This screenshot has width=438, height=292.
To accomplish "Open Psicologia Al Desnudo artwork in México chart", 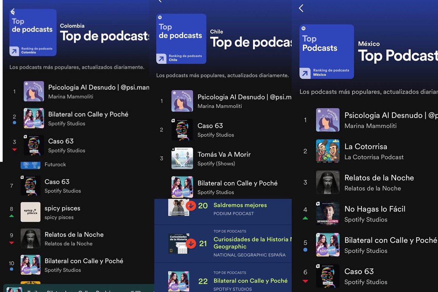I will 328,120.
